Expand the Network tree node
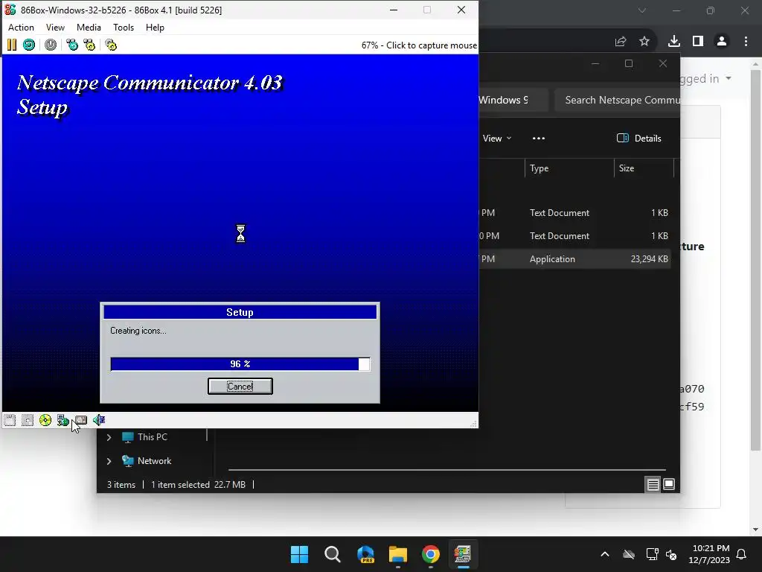The image size is (762, 572). tap(109, 461)
